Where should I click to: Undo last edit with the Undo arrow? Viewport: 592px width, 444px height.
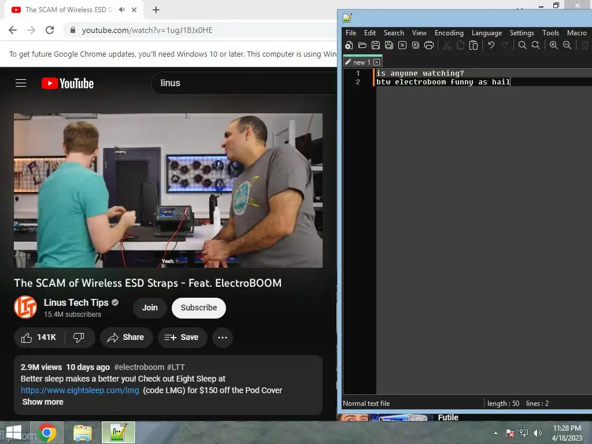(491, 45)
